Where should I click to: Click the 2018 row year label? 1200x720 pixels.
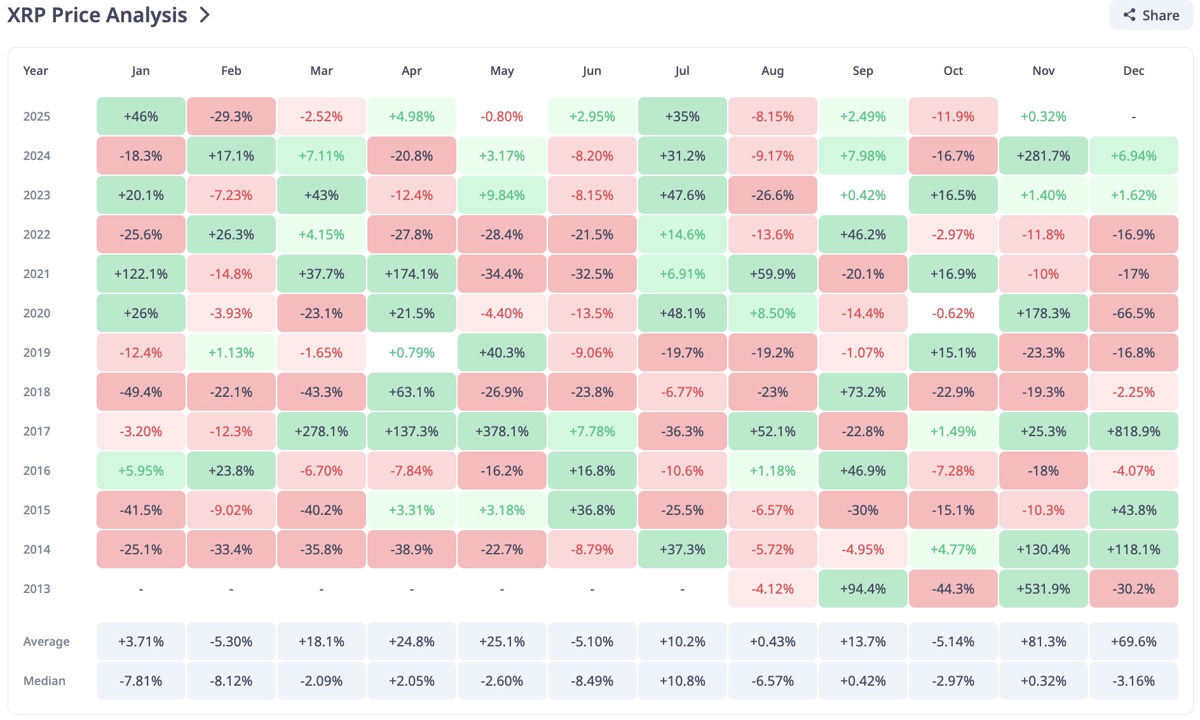[37, 392]
